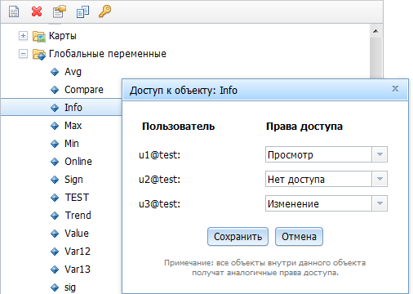The width and height of the screenshot is (413, 294).
Task: Click the u2@test user label
Action: pyautogui.click(x=159, y=180)
